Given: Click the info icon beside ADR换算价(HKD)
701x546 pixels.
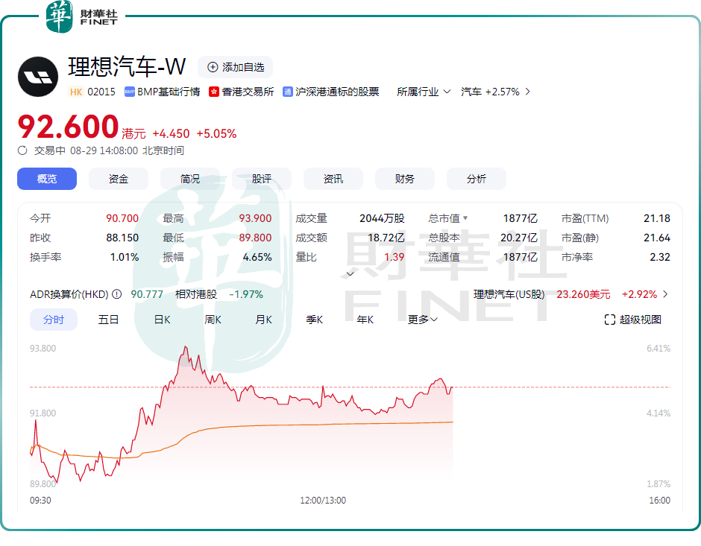Looking at the screenshot, I should (116, 294).
